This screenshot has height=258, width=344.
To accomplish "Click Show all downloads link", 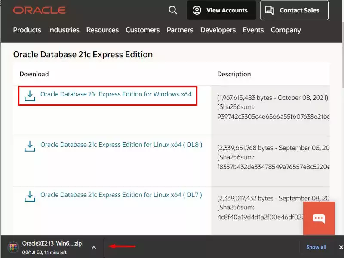I will [316, 247].
